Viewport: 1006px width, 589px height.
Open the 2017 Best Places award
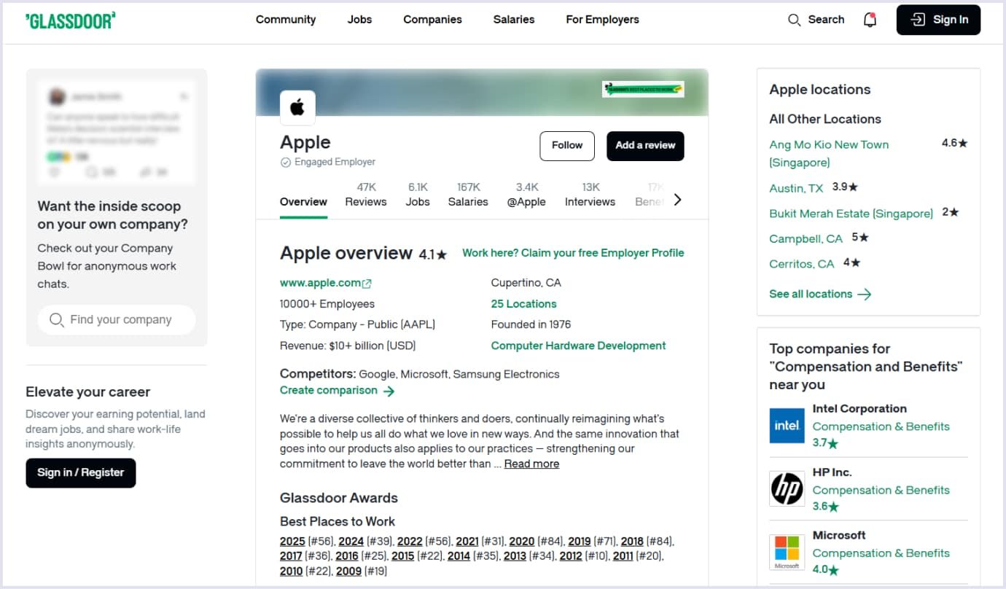(x=292, y=556)
